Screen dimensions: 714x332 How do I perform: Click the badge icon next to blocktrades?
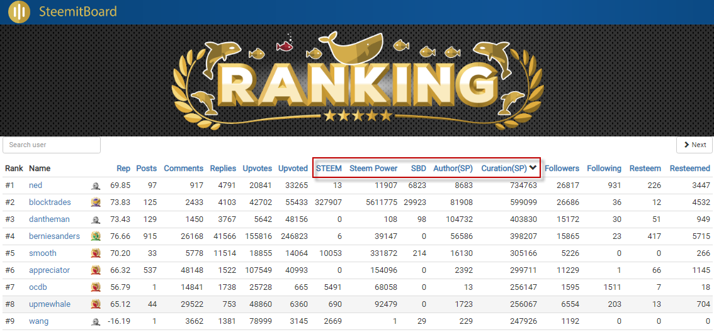(96, 202)
